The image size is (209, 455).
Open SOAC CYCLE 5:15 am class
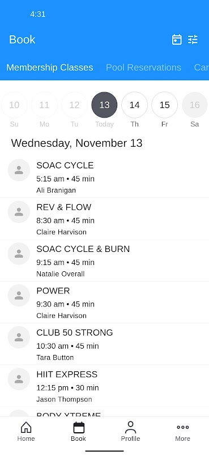pyautogui.click(x=104, y=177)
